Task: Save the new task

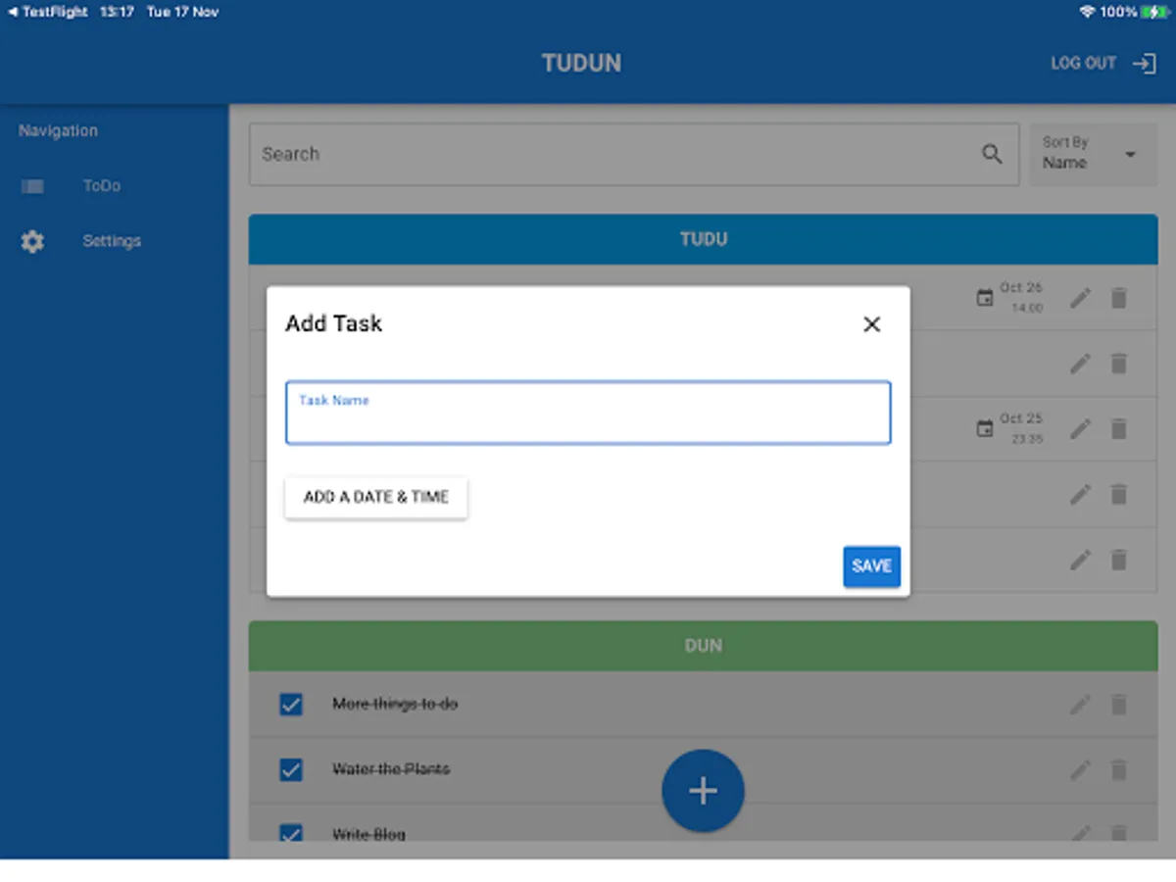Action: (871, 566)
